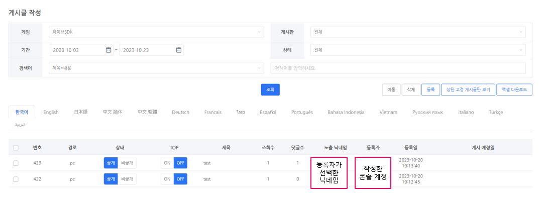Viewport: 545px width, 197px height.
Task: Set post 422 status to 비공개
Action: pyautogui.click(x=127, y=179)
